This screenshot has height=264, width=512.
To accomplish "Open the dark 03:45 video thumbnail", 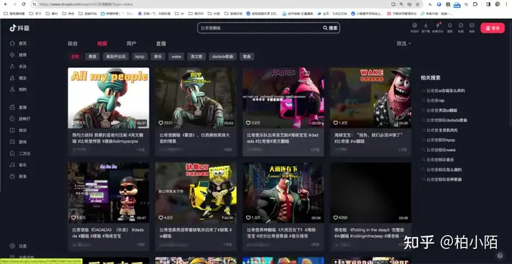I will [x=370, y=192].
